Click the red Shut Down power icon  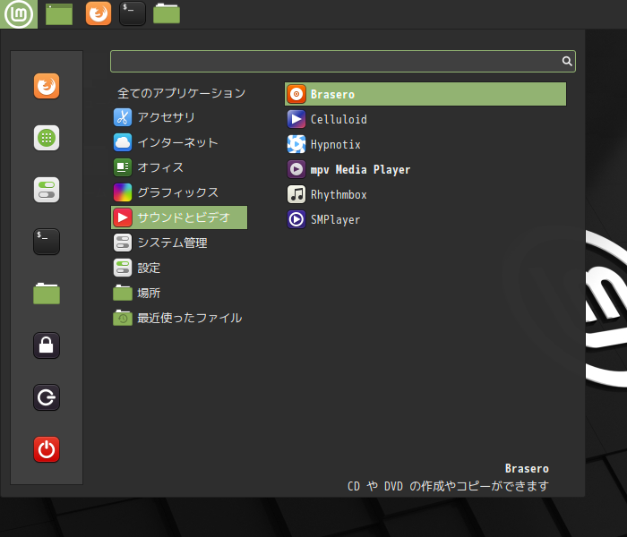[x=47, y=449]
